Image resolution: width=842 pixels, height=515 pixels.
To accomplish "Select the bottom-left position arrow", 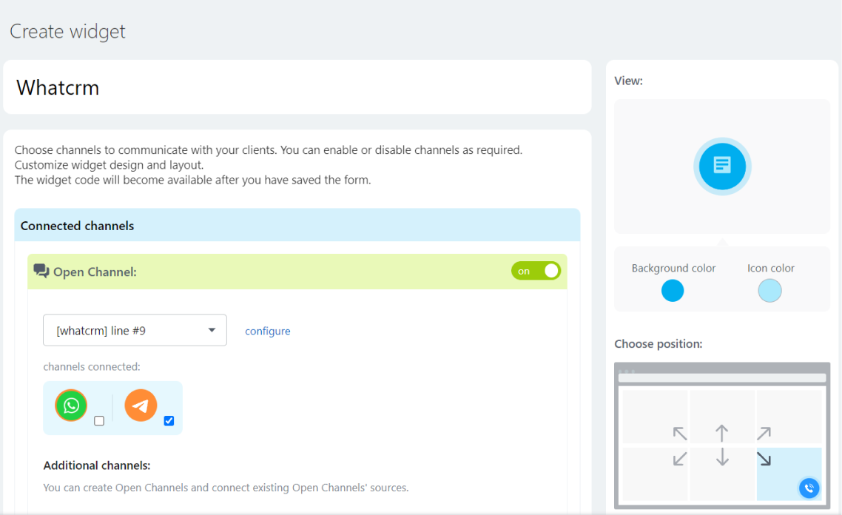I will click(x=680, y=459).
